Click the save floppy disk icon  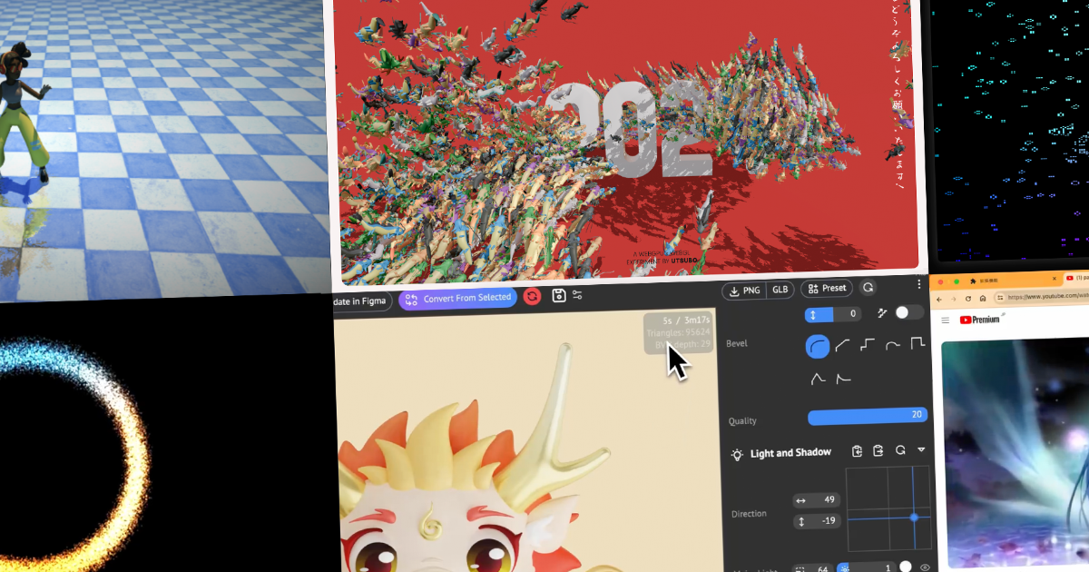[559, 295]
